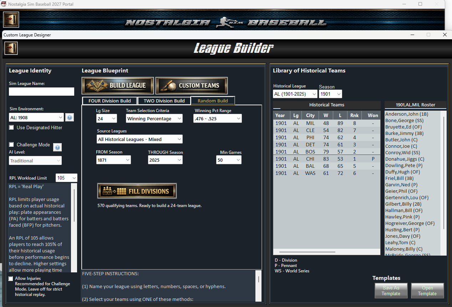Image resolution: width=452 pixels, height=307 pixels.
Task: Click the Rnk column header
Action: click(354, 115)
